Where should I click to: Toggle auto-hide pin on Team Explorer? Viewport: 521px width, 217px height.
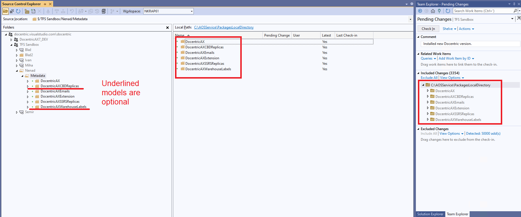[x=514, y=4]
